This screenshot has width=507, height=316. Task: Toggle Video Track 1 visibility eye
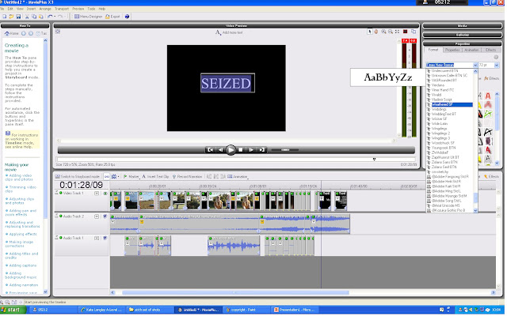(105, 194)
